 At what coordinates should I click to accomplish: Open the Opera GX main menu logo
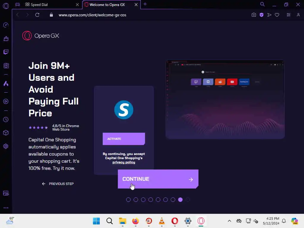[x=6, y=6]
